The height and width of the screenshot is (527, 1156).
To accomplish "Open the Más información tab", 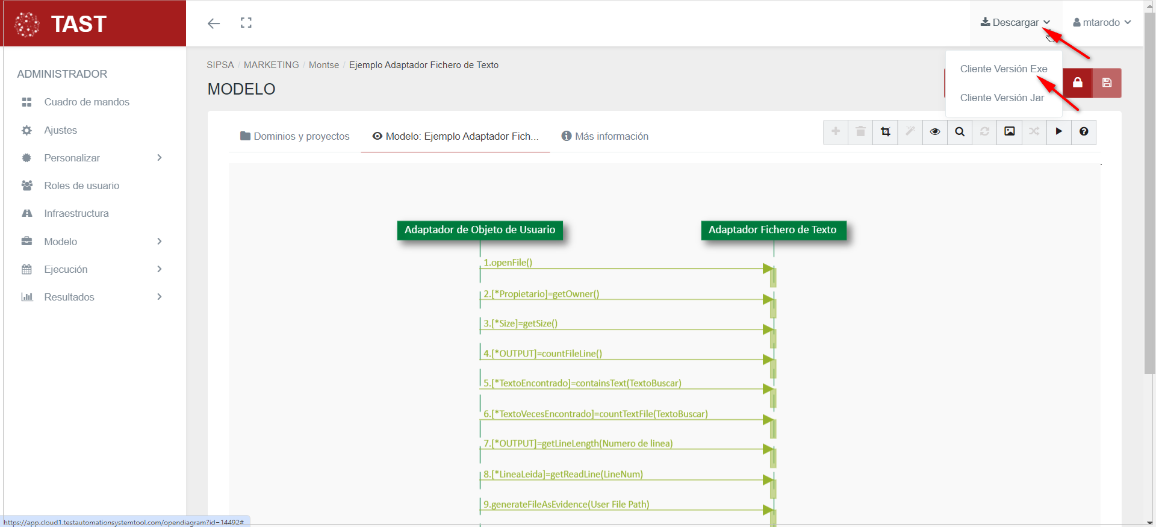I will click(605, 136).
